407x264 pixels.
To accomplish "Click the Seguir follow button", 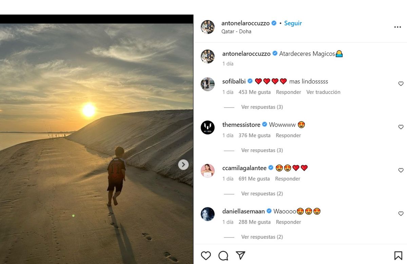I will click(x=293, y=23).
